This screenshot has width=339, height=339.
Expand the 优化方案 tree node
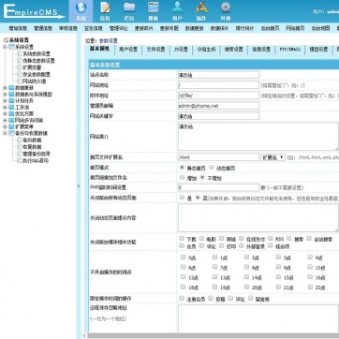[5, 114]
